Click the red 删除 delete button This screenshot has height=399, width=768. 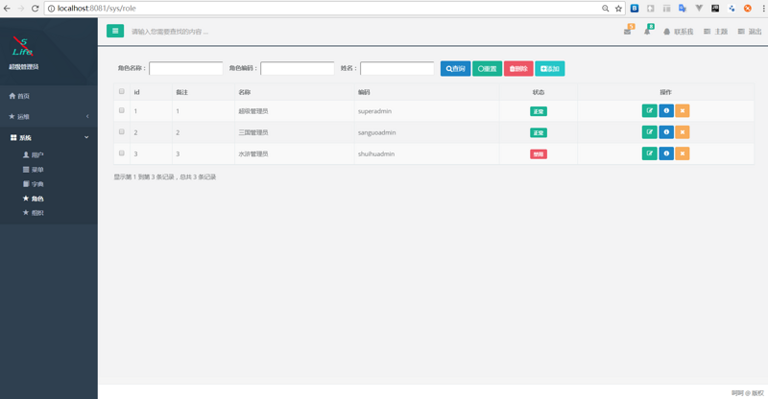[518, 68]
